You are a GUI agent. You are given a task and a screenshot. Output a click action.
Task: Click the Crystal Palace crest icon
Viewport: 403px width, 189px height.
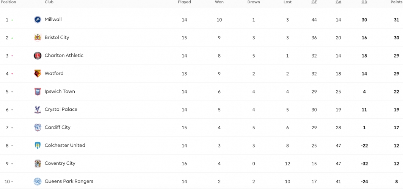click(x=38, y=110)
